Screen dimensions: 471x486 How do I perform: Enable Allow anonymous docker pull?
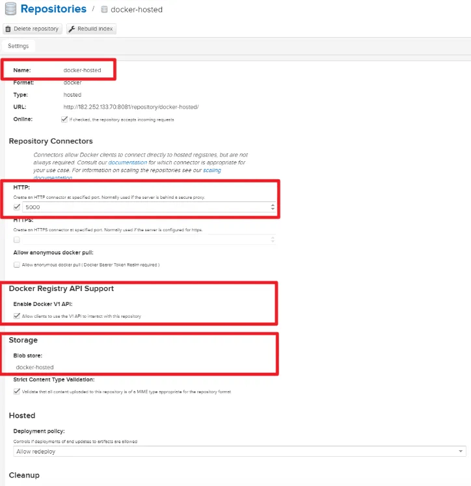pos(17,265)
